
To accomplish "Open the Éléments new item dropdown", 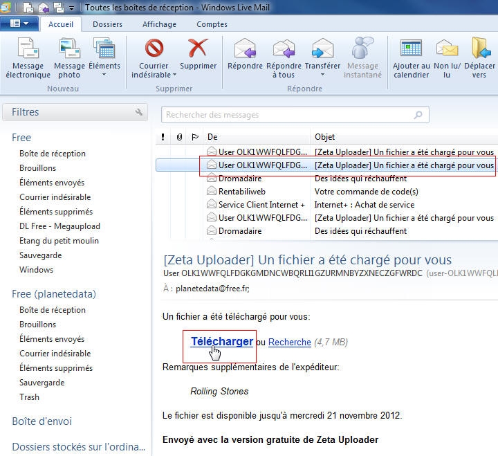I will (104, 57).
